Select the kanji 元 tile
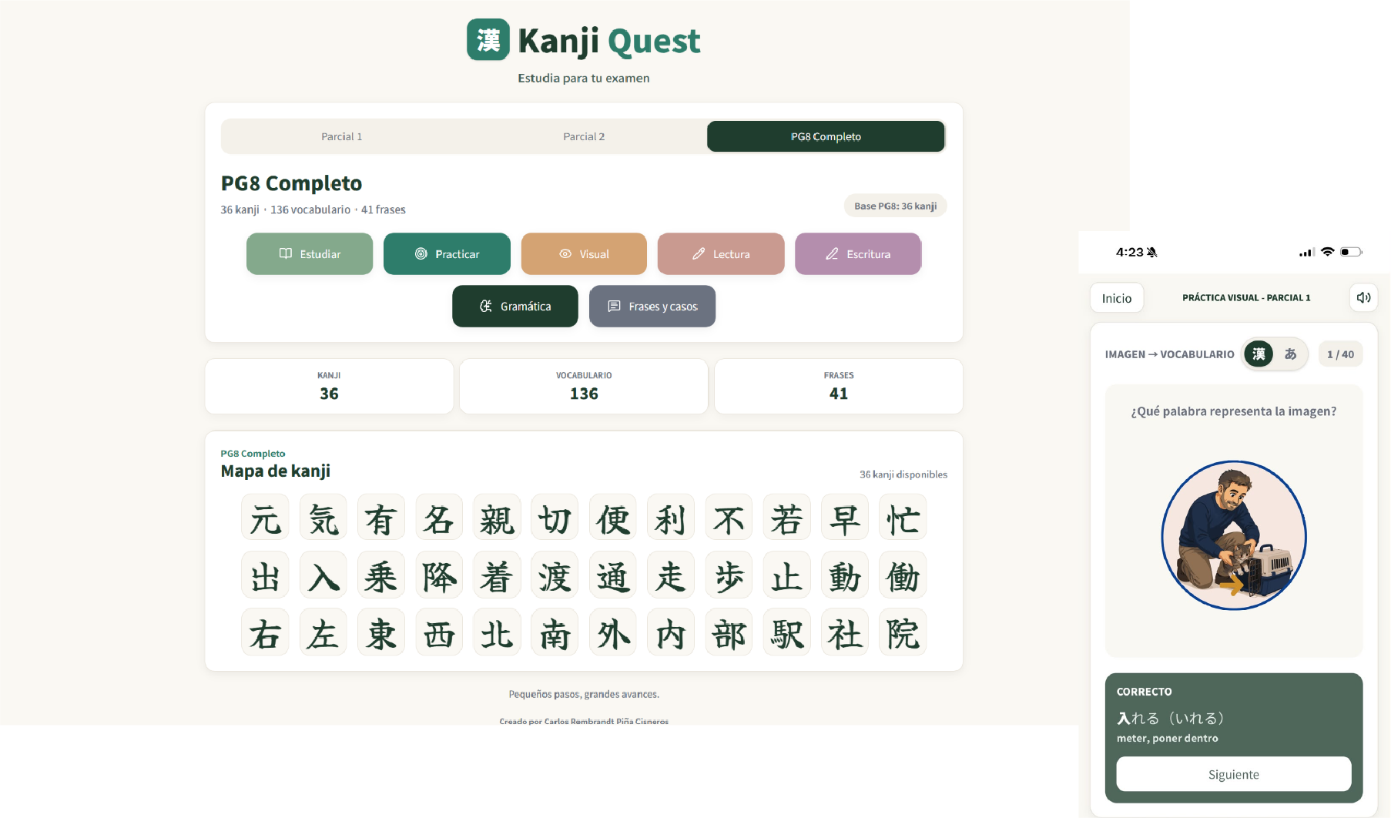 tap(265, 517)
